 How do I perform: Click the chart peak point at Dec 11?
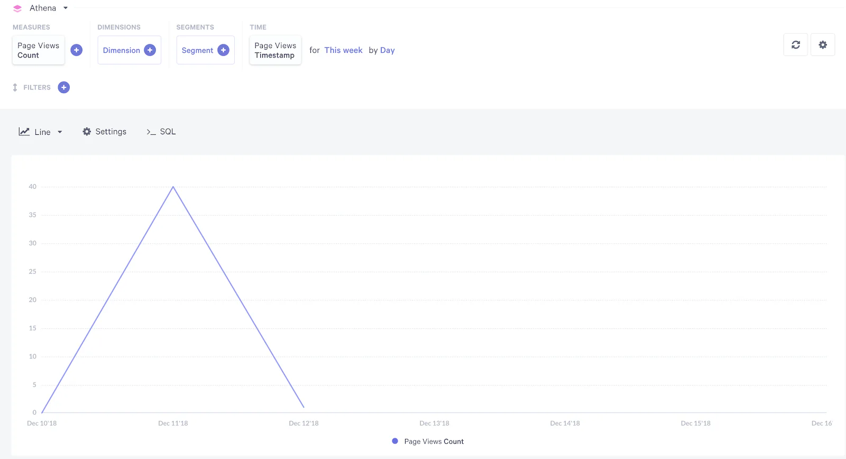pos(173,187)
